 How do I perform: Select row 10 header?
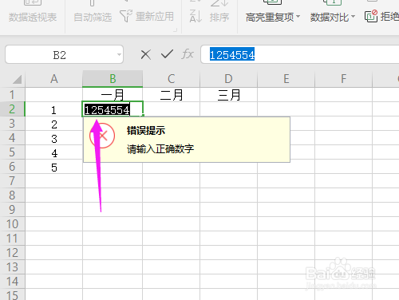(x=12, y=224)
